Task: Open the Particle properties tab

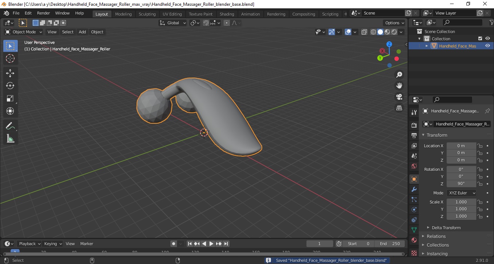Action: 414,199
